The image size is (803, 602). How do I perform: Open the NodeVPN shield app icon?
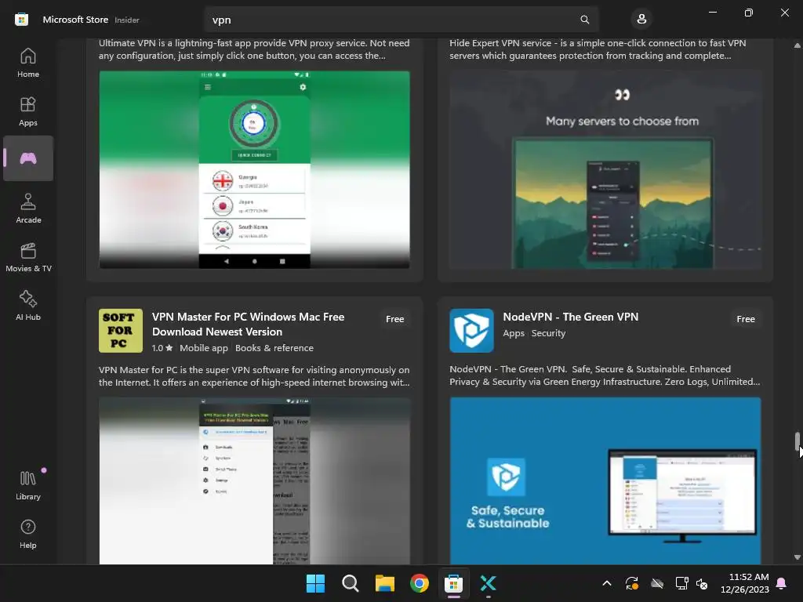(x=471, y=330)
